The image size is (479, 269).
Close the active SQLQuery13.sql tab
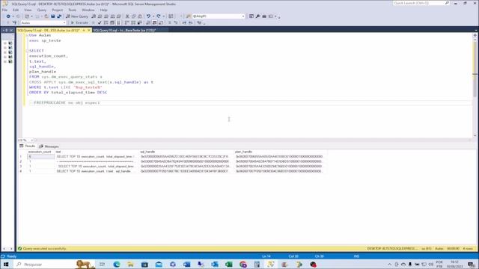[89, 30]
